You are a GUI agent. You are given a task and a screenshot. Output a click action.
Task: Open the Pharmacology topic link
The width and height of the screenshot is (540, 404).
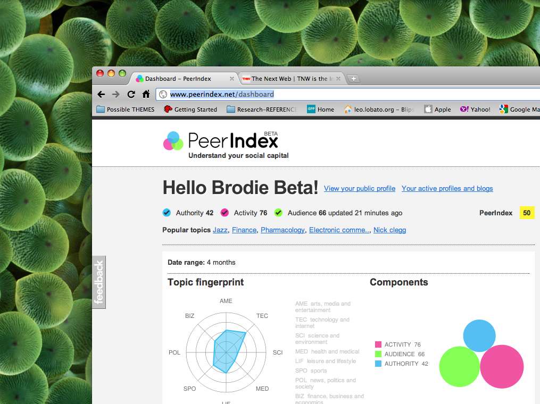[x=283, y=230]
